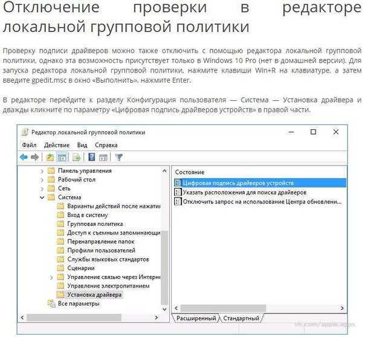Click the 'Все параметры' icon
Viewport: 365px width, 337px height.
point(51,304)
